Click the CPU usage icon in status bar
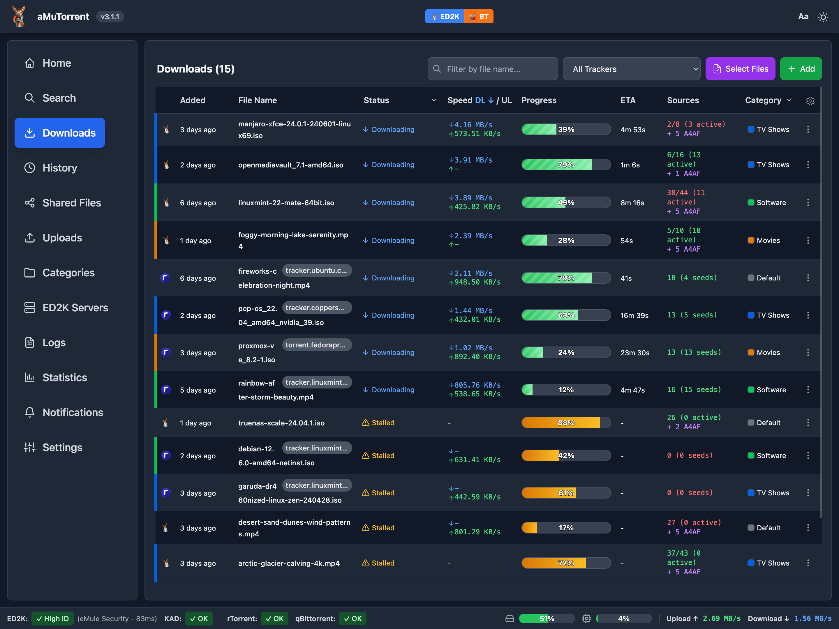This screenshot has height=629, width=839. click(586, 619)
